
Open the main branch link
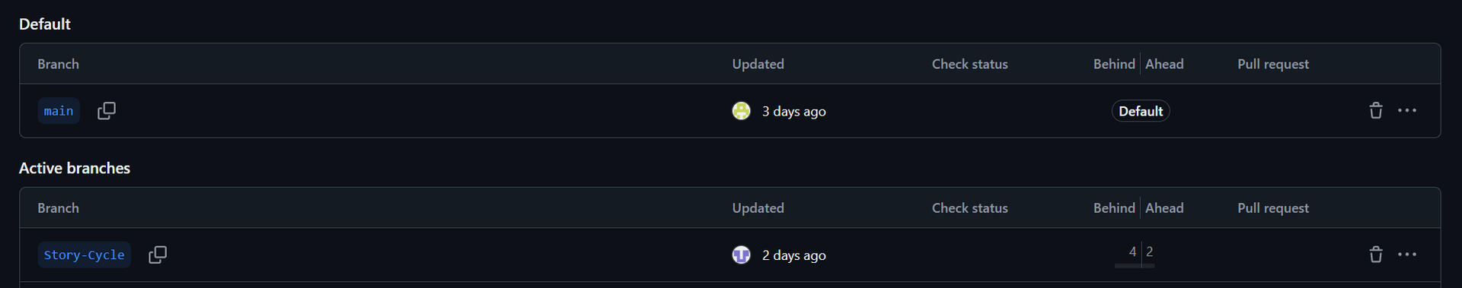click(x=59, y=111)
